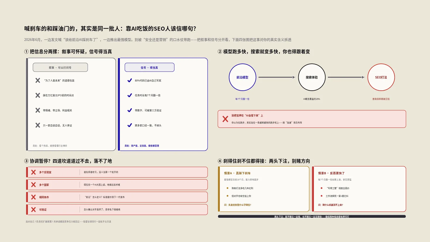This screenshot has height=242, width=430.
Task: Click the checkmark beside 80%代码已由AI自己写就
Action: (130, 80)
